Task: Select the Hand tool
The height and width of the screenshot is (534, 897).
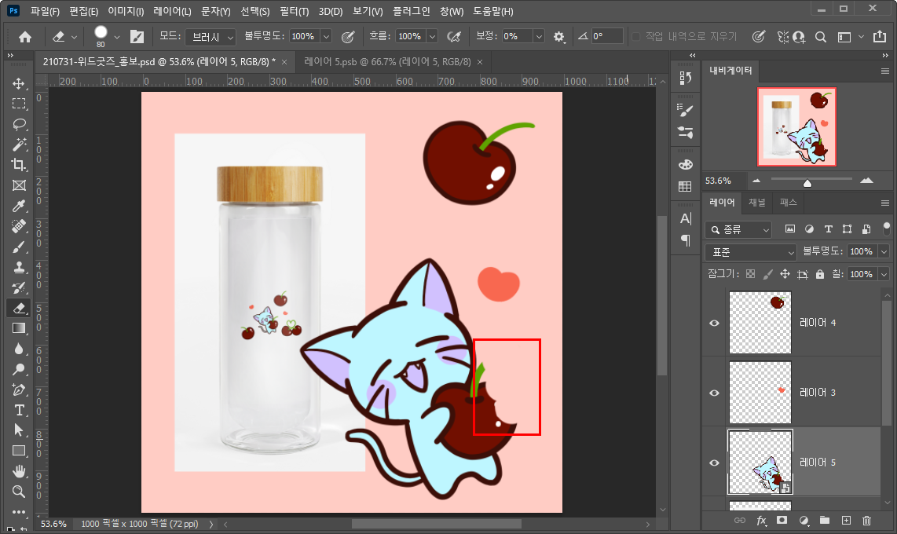Action: pos(19,471)
